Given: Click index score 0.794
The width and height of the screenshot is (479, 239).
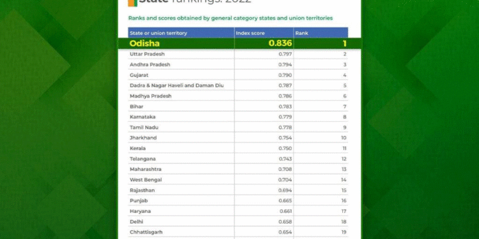Looking at the screenshot, I should tap(285, 64).
